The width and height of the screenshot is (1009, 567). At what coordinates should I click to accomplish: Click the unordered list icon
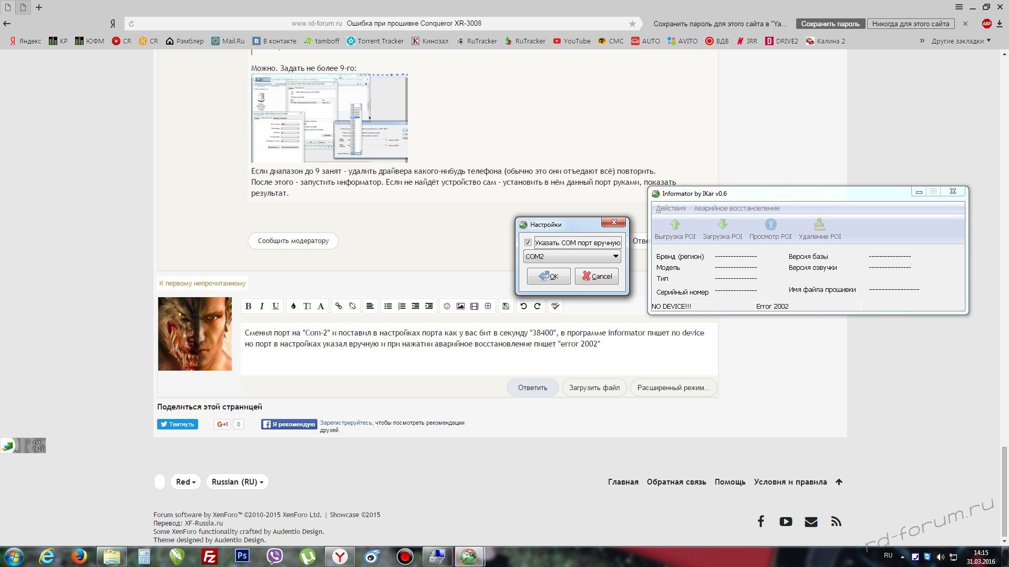click(x=388, y=306)
